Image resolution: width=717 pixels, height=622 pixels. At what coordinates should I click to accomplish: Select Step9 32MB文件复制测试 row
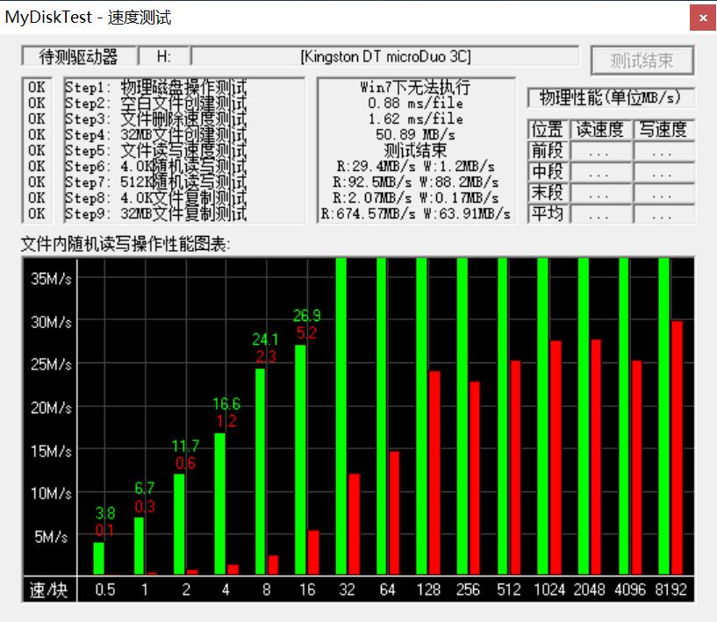tap(155, 214)
